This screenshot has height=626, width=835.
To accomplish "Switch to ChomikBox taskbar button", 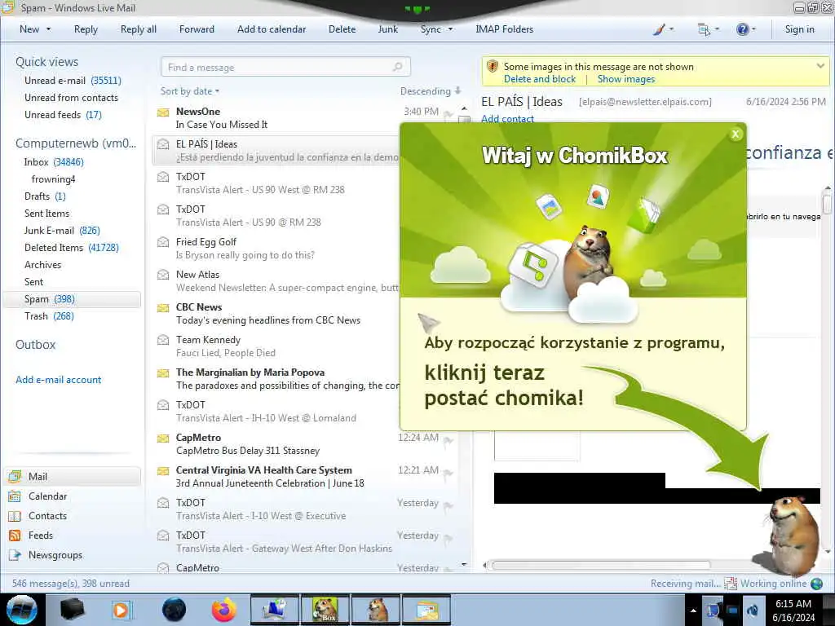I will pyautogui.click(x=326, y=610).
